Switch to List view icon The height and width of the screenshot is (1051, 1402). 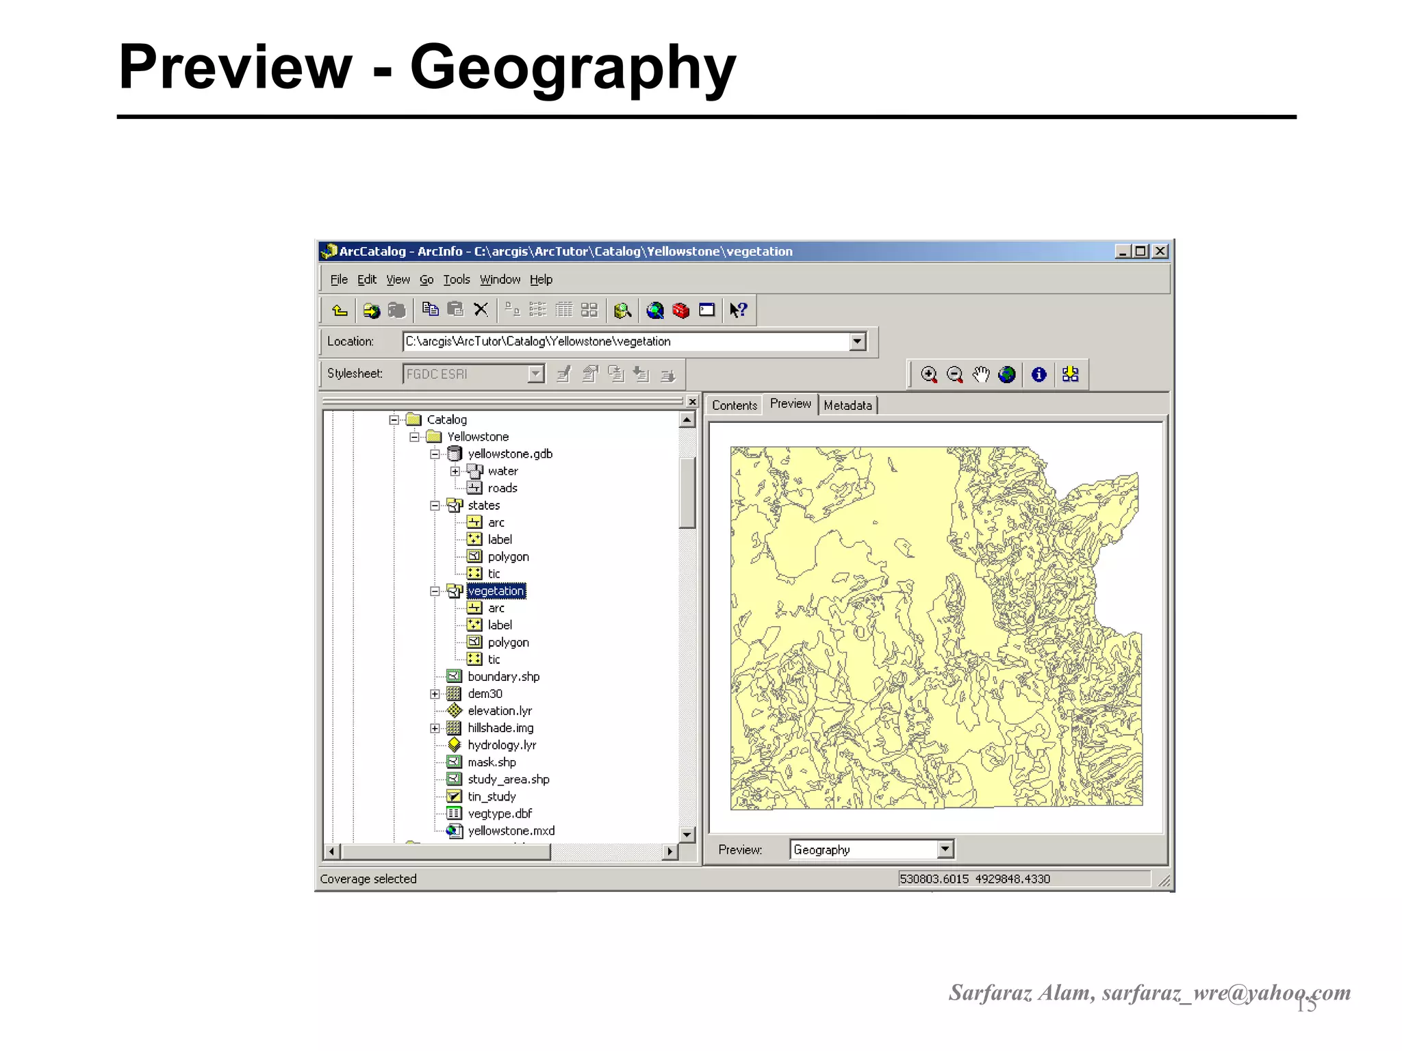coord(538,310)
